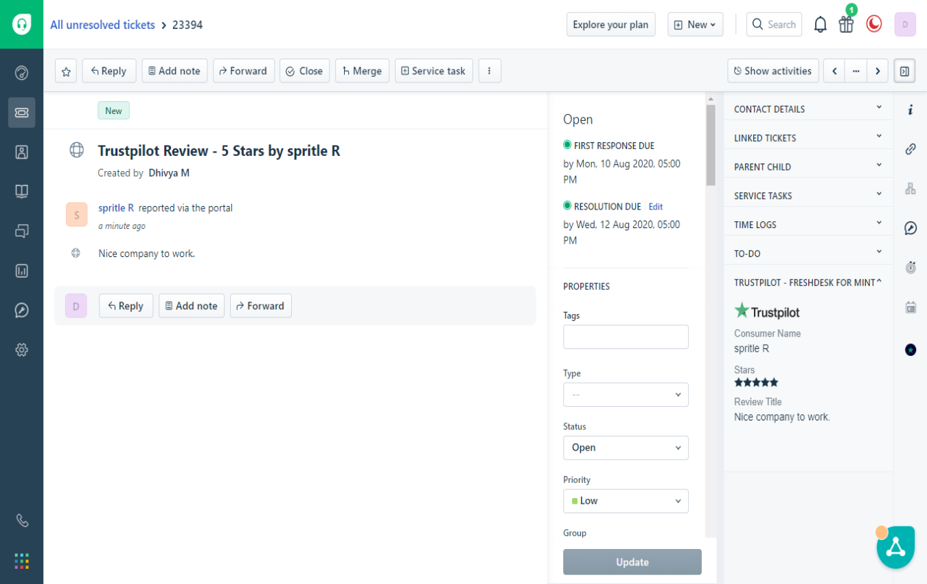Toggle dark mode with the moon icon
Image resolution: width=927 pixels, height=584 pixels.
pos(873,23)
